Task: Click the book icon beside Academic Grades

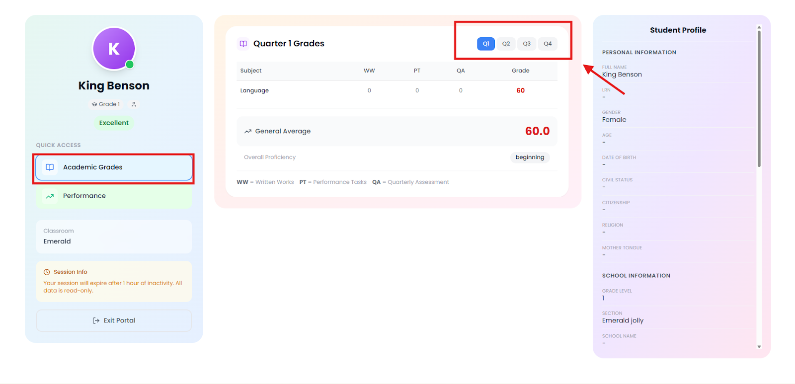Action: point(50,167)
